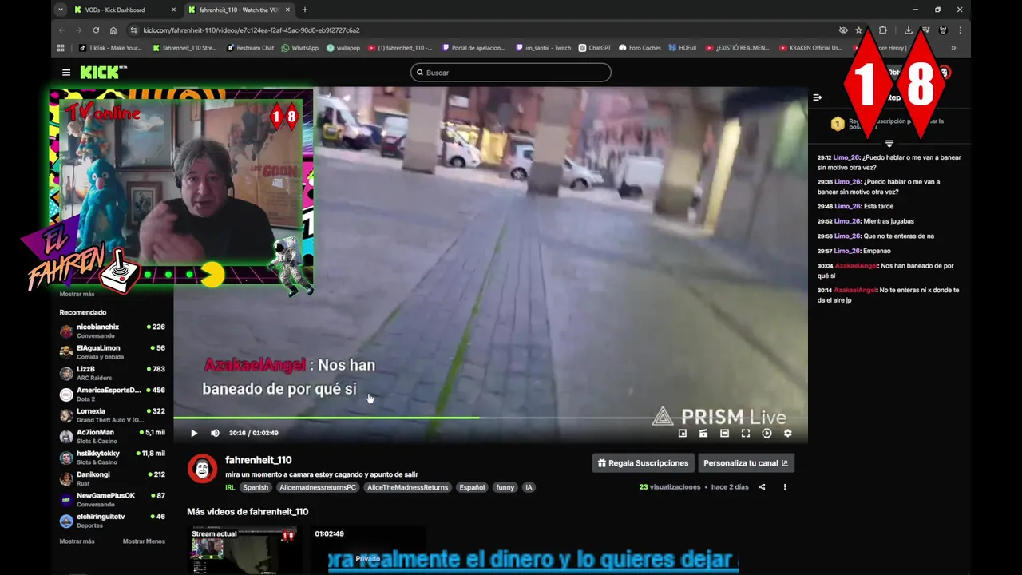This screenshot has width=1022, height=575.
Task: Seek on the video progress bar
Action: (490, 417)
